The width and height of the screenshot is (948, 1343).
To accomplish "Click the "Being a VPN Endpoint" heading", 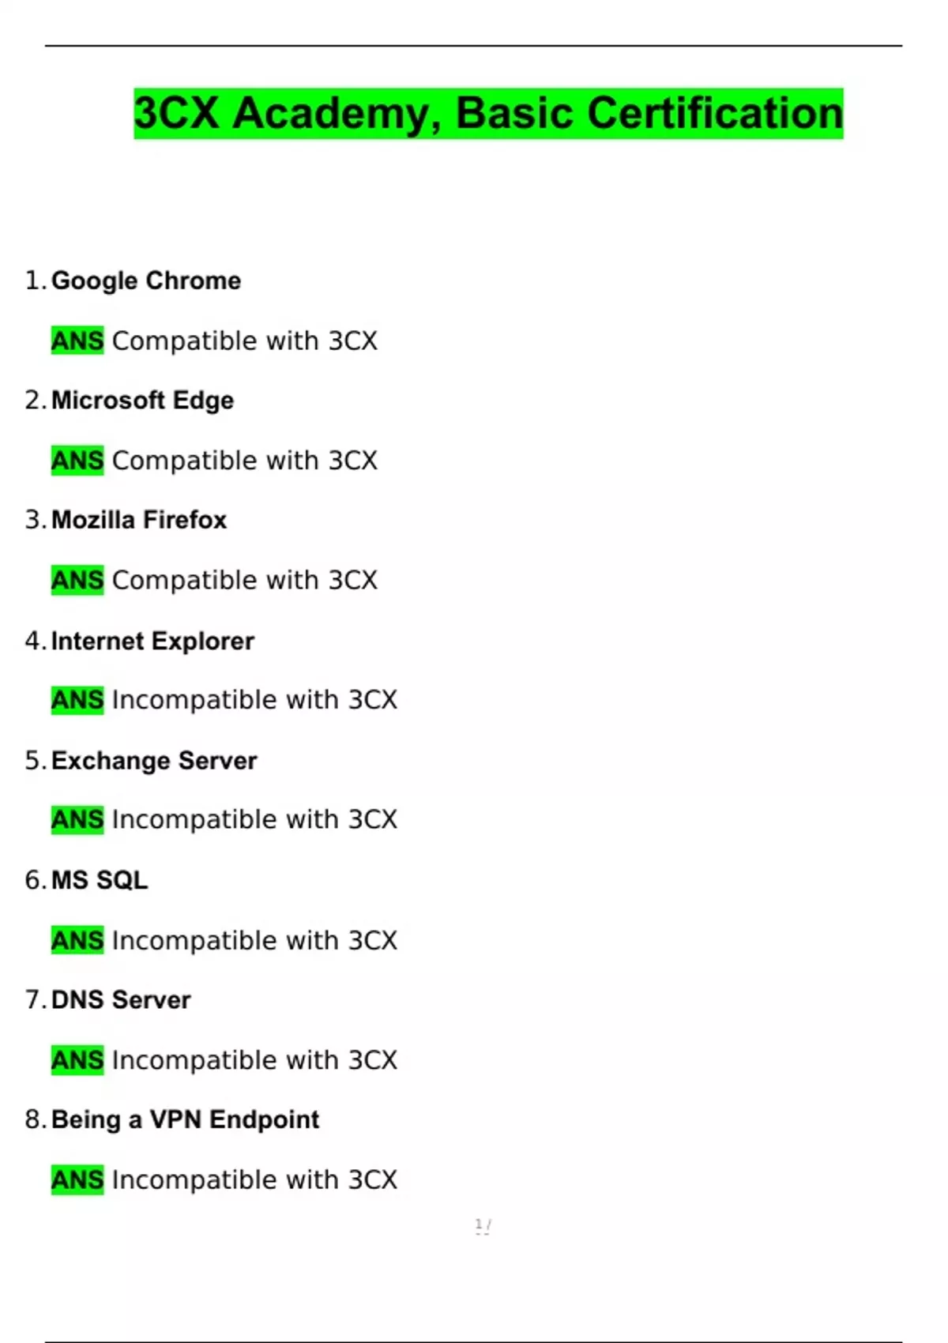I will tap(185, 1119).
